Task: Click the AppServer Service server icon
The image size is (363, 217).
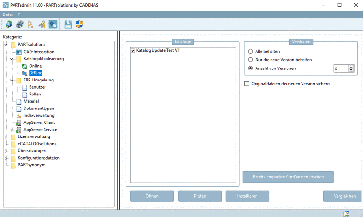Action: pyautogui.click(x=19, y=130)
